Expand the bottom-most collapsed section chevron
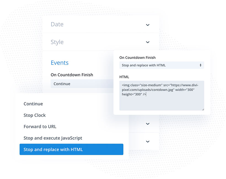The image size is (226, 179). 148,142
